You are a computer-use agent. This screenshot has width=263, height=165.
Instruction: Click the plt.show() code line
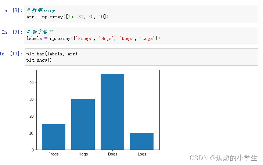[x=39, y=60]
